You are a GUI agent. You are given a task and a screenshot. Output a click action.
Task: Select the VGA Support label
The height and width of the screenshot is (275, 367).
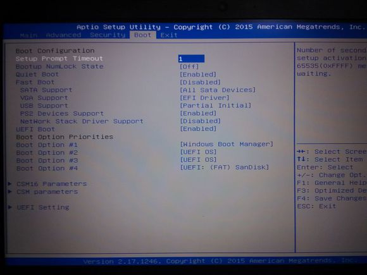[x=44, y=98]
